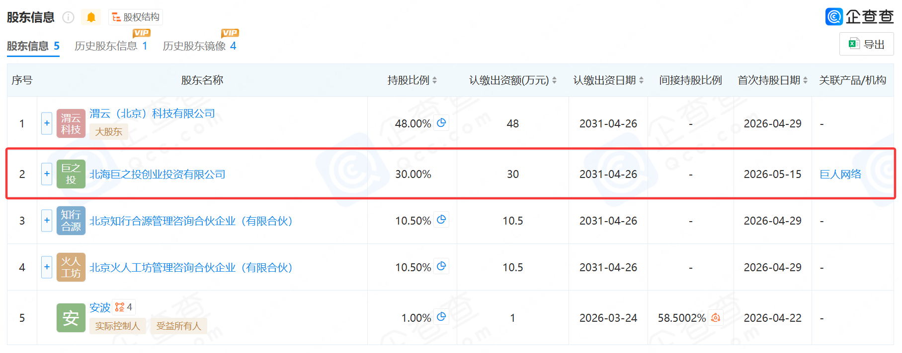The width and height of the screenshot is (902, 353).
Task: Click the info icon beside 股东信息 title
Action: pyautogui.click(x=68, y=17)
